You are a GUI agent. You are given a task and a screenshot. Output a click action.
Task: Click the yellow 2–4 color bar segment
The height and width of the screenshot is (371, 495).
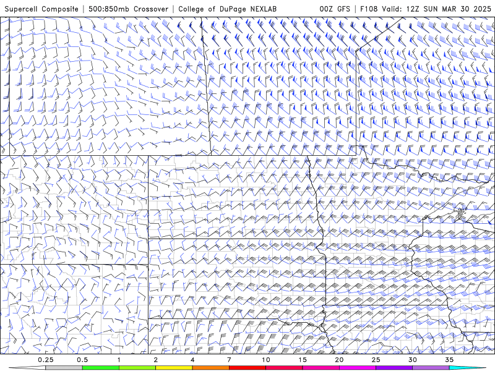pos(174,368)
